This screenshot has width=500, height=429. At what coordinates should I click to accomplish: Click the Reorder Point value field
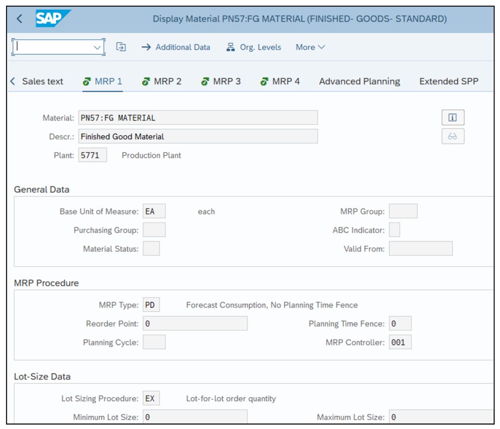[194, 323]
